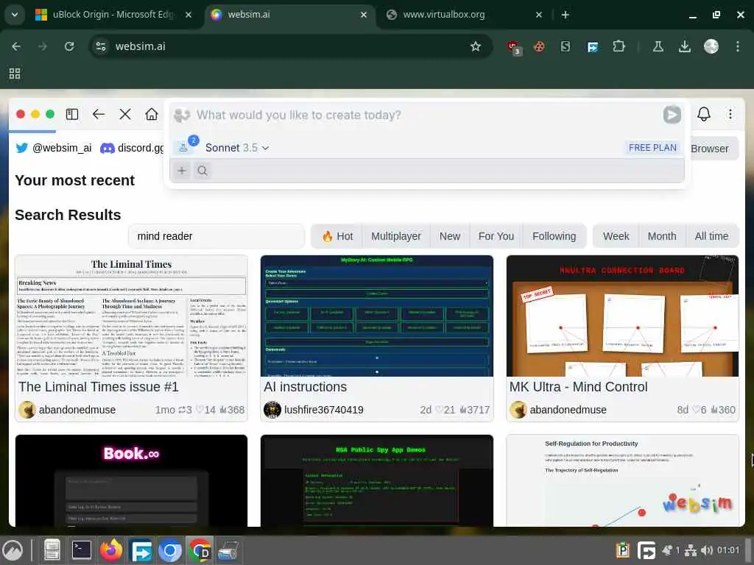Select the Hot filter
754x565 pixels.
(x=337, y=236)
